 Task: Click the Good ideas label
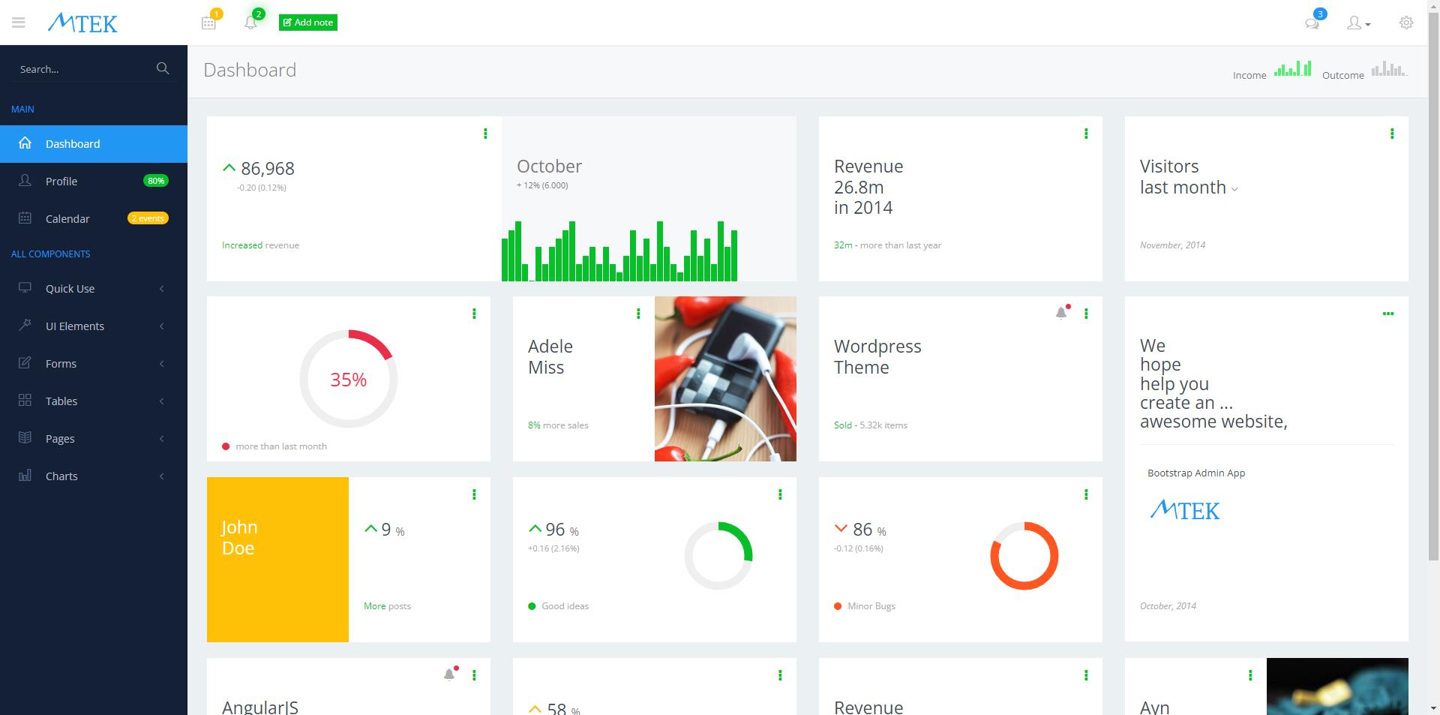point(565,606)
